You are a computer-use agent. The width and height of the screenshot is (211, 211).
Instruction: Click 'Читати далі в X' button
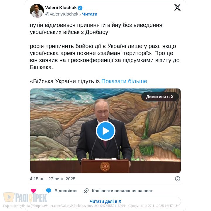pyautogui.click(x=105, y=201)
